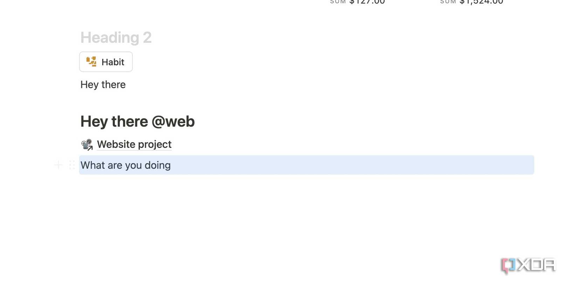
Task: Click the link arrow badge on Website project icon
Action: pos(90,148)
